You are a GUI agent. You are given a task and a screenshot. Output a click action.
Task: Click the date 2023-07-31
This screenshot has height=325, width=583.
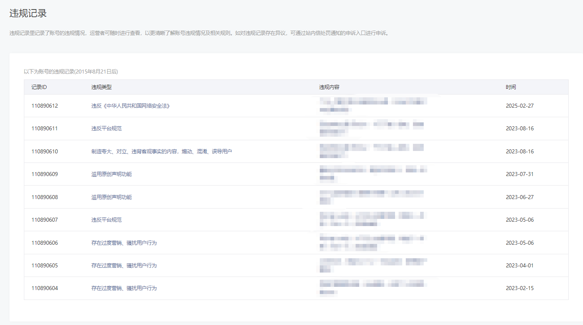click(x=520, y=174)
